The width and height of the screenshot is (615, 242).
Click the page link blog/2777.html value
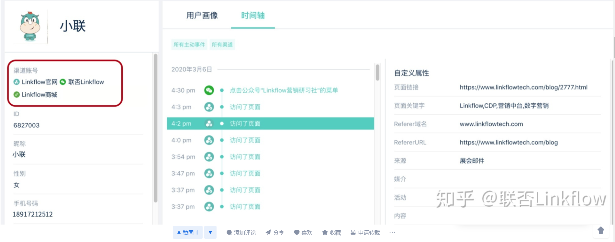[x=523, y=87]
